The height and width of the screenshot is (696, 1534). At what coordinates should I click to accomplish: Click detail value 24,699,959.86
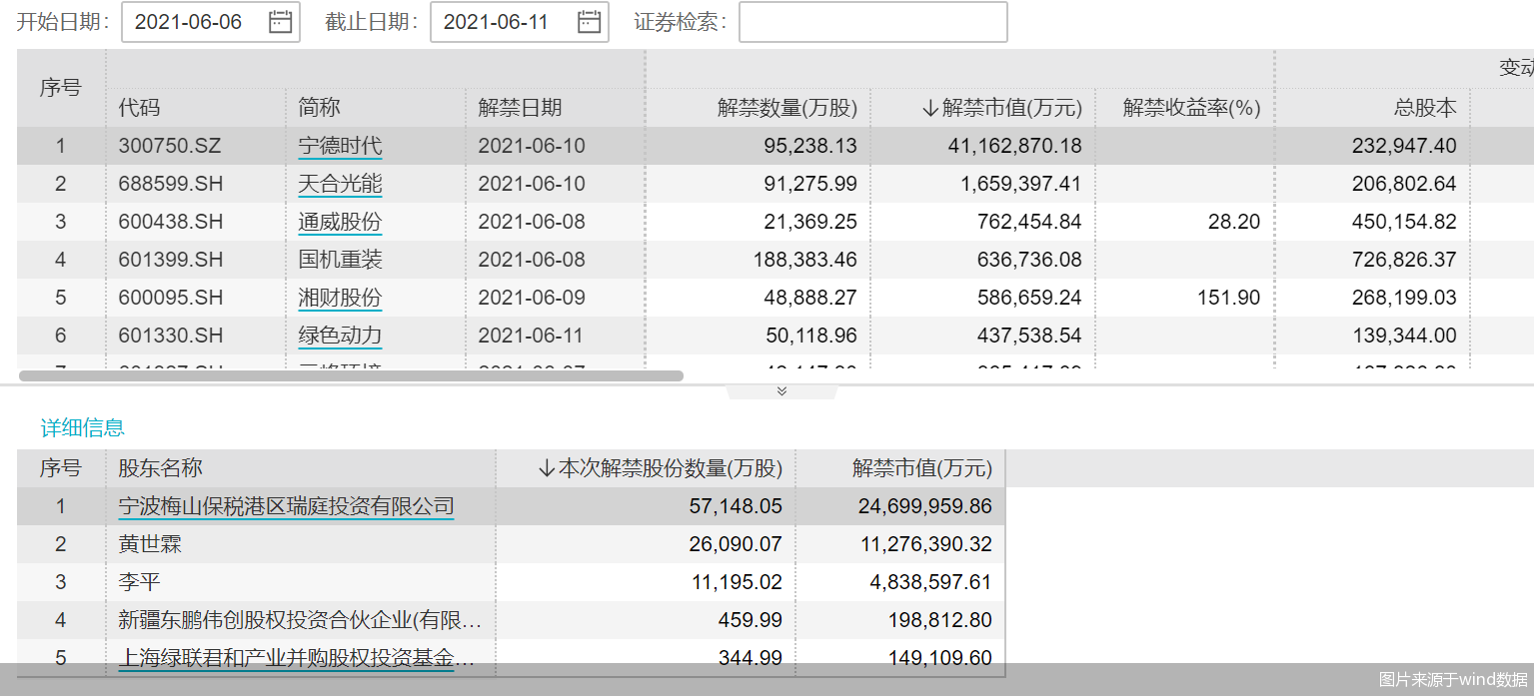925,506
